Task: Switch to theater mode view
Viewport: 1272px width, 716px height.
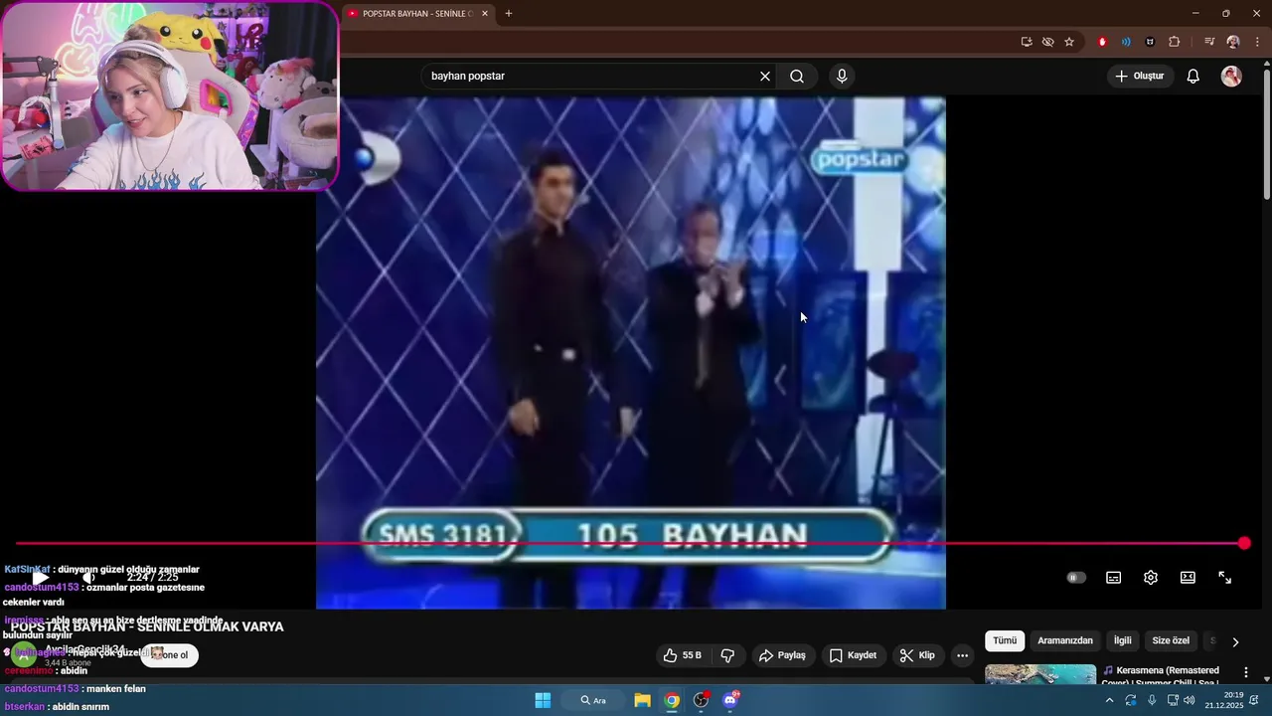Action: (x=1188, y=578)
